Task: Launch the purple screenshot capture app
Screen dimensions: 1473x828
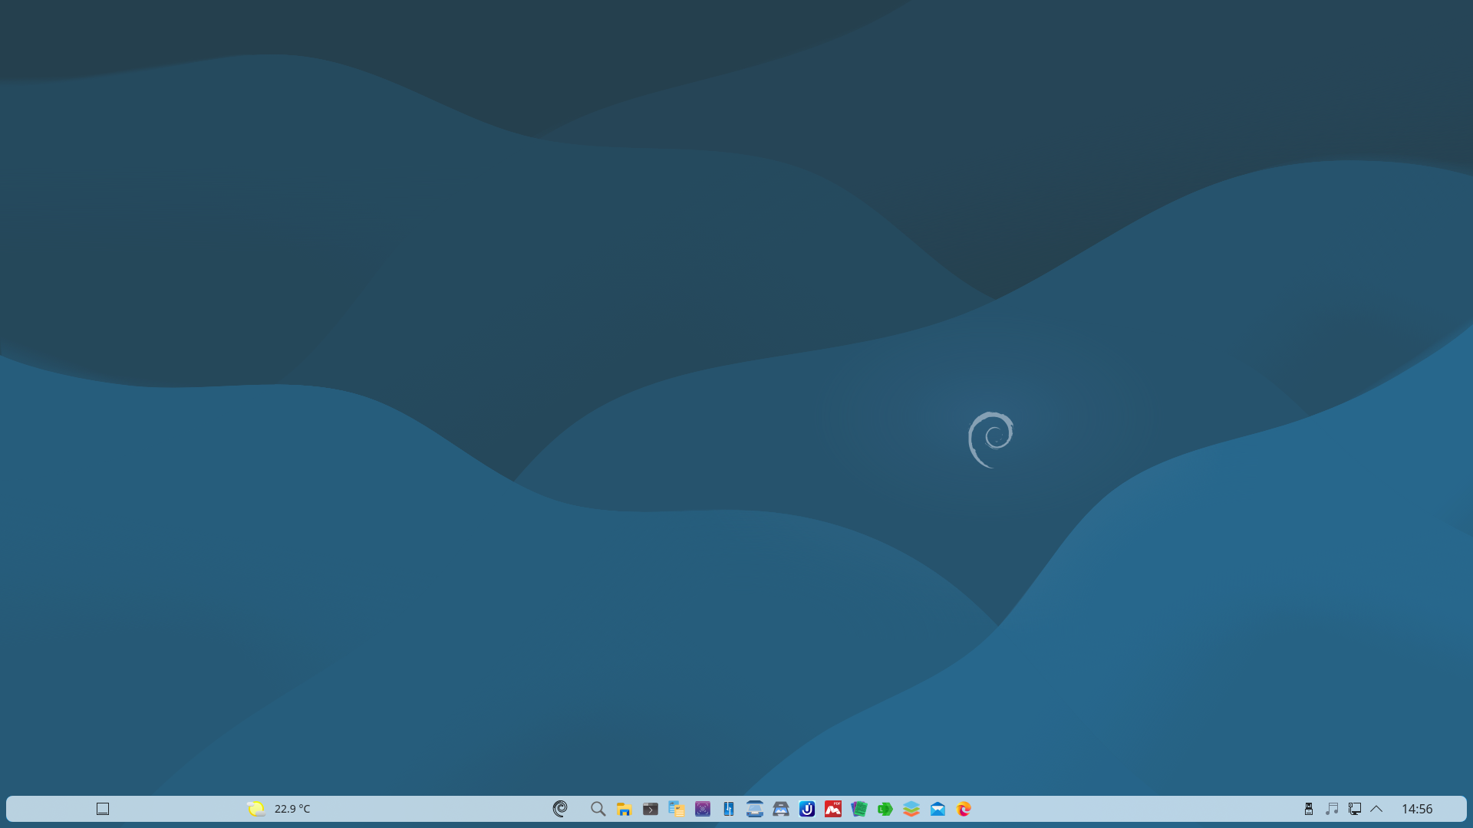Action: [703, 809]
